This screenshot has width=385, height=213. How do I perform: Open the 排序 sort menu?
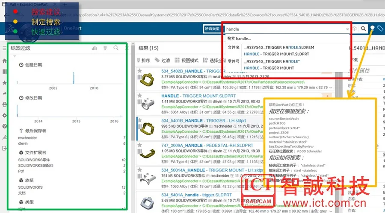(x=144, y=60)
